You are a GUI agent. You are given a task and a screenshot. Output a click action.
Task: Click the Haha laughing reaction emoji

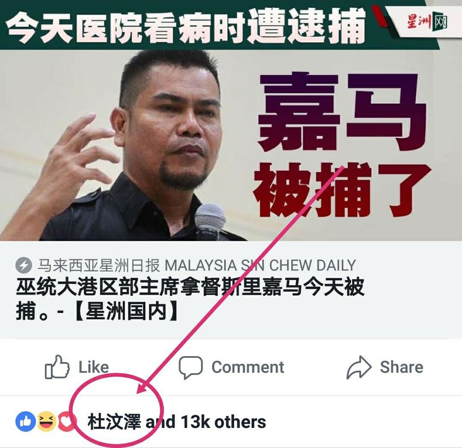point(47,421)
